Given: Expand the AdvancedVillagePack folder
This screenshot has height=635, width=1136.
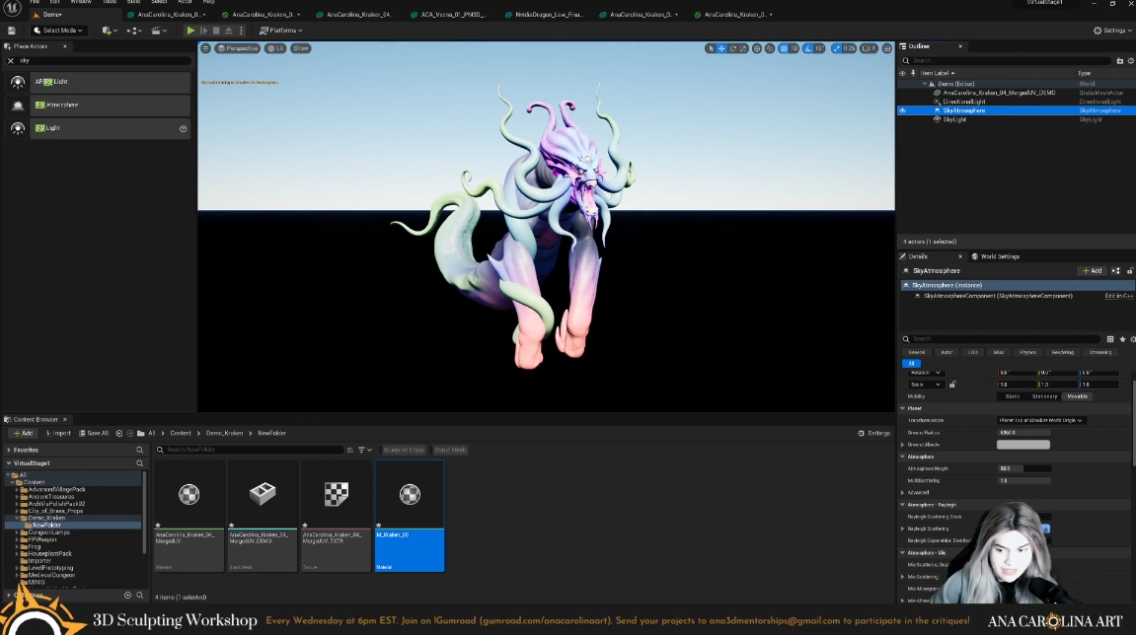Looking at the screenshot, I should tap(17, 489).
